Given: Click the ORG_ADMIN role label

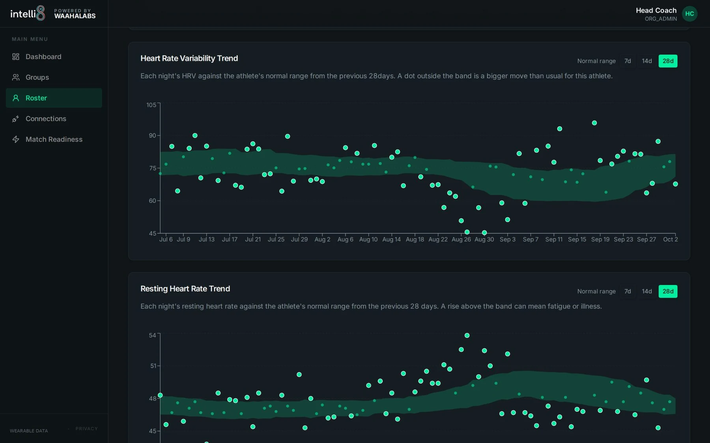Looking at the screenshot, I should coord(661,19).
